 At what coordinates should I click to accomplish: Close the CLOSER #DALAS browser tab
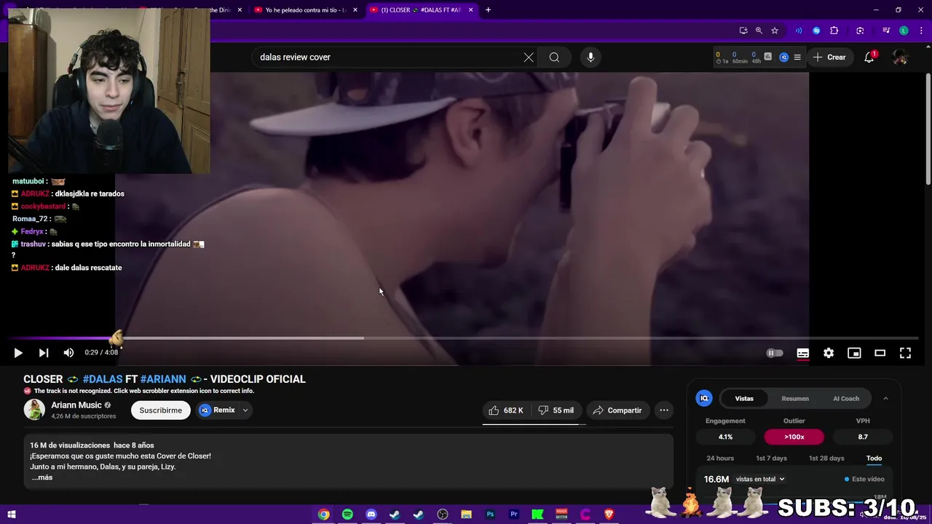[x=470, y=10]
